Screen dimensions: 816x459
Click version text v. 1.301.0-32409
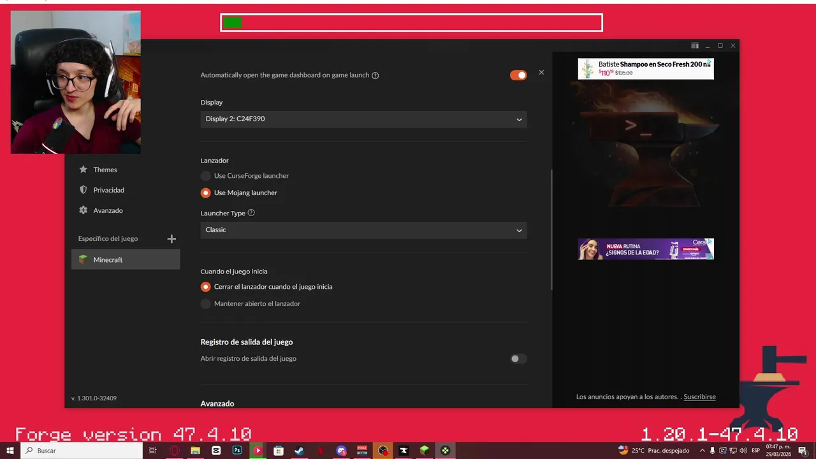click(94, 398)
